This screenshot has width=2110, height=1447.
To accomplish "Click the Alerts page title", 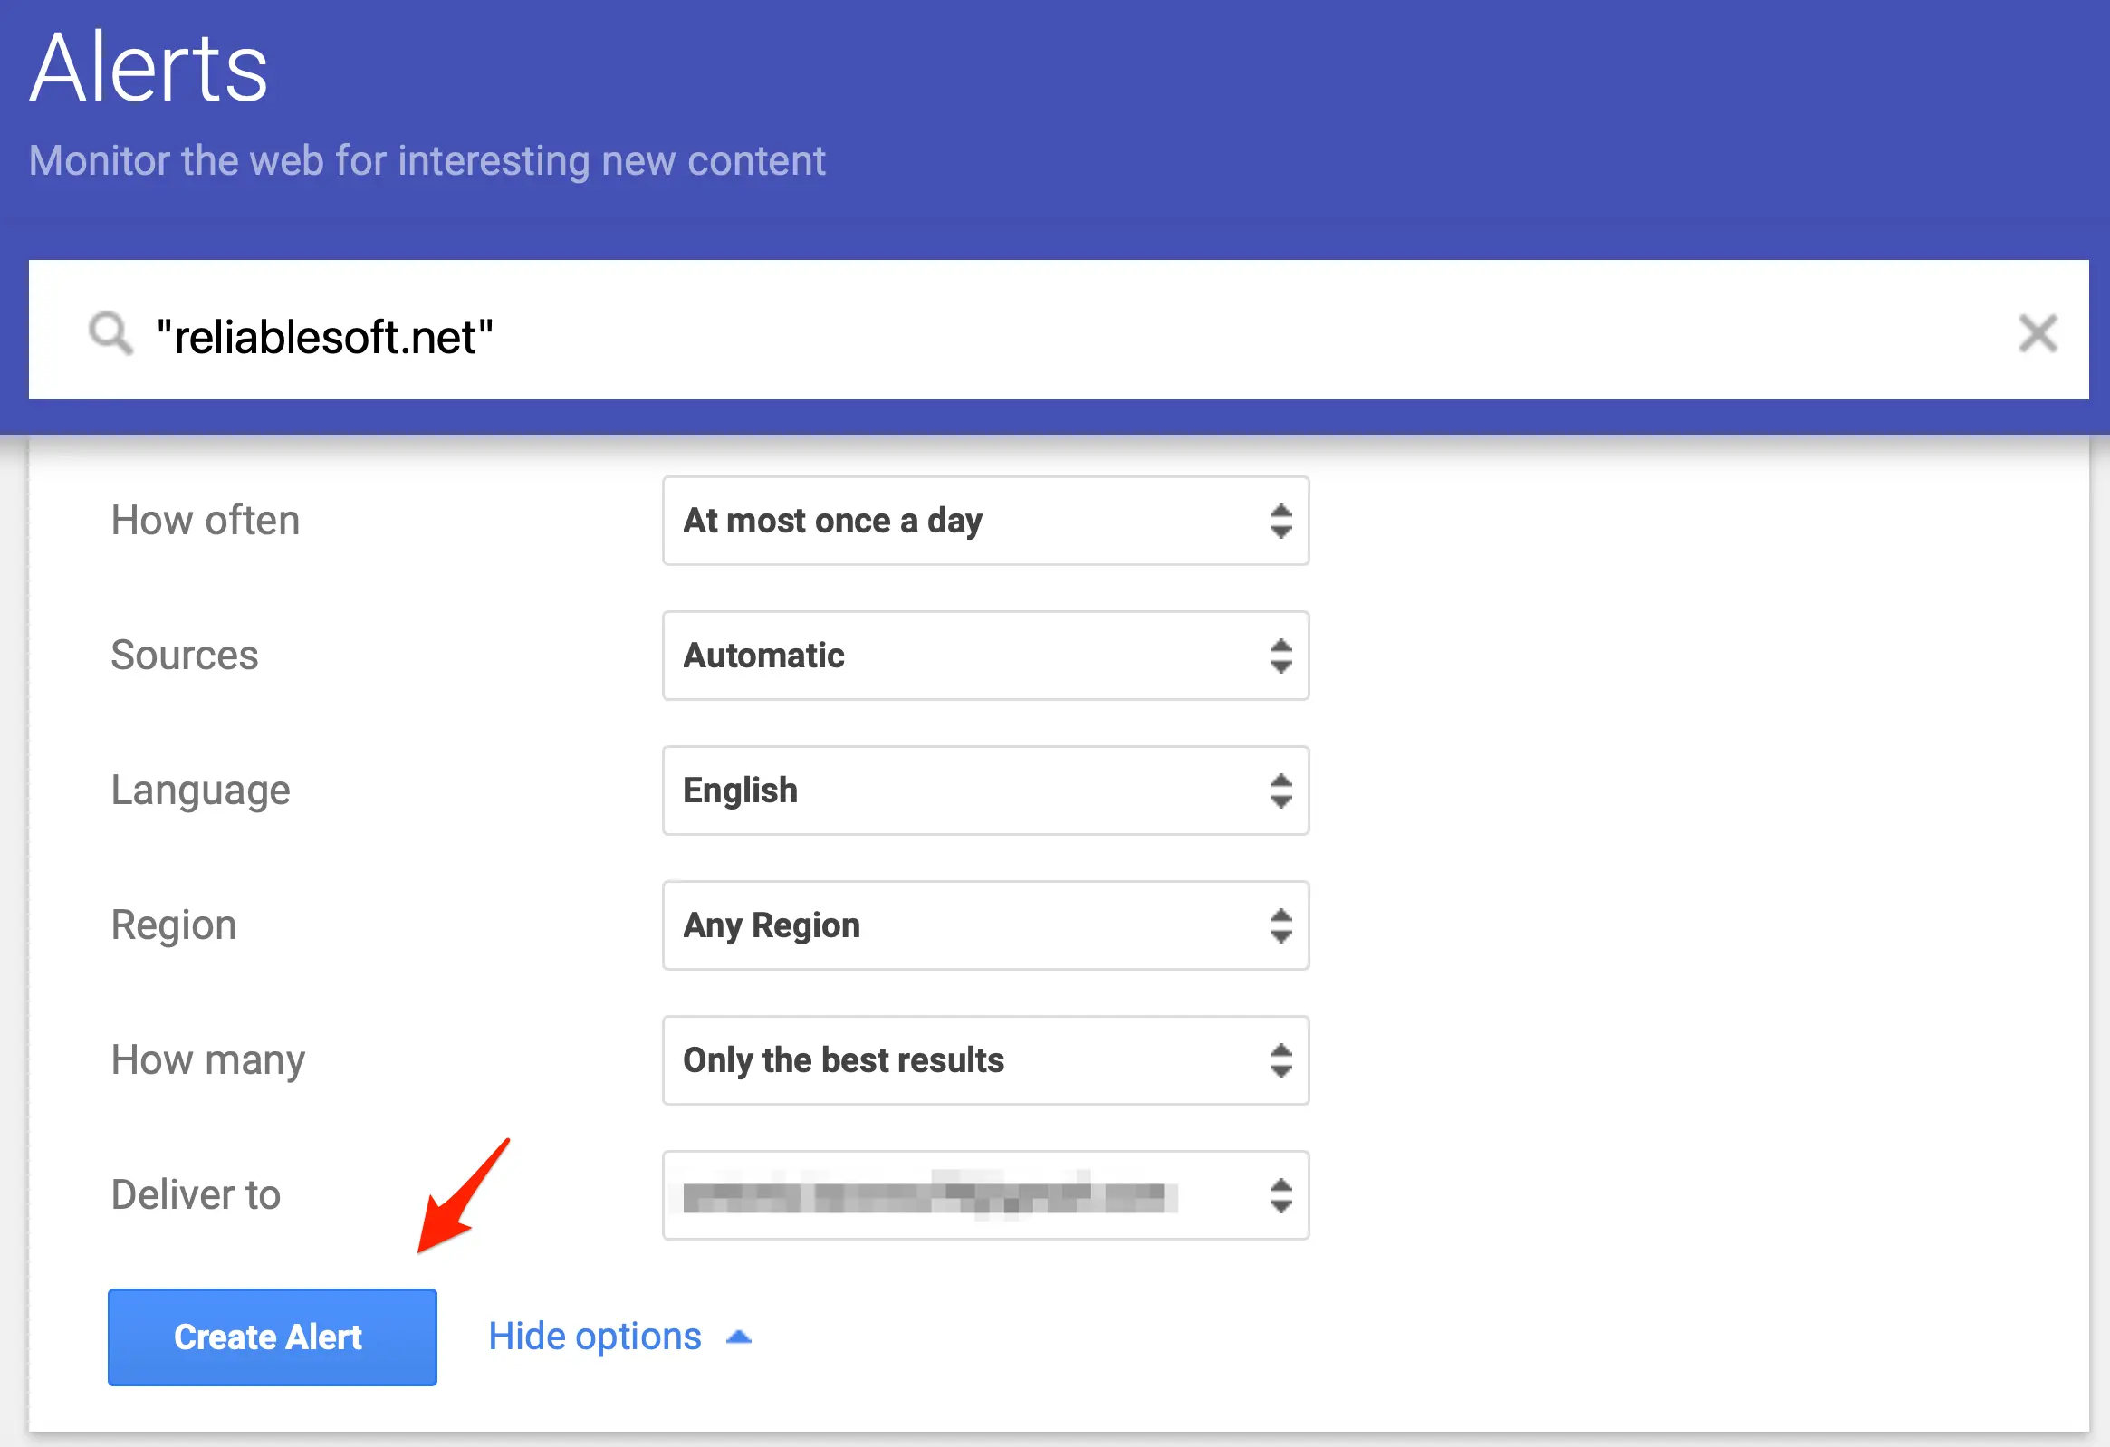I will [x=149, y=68].
